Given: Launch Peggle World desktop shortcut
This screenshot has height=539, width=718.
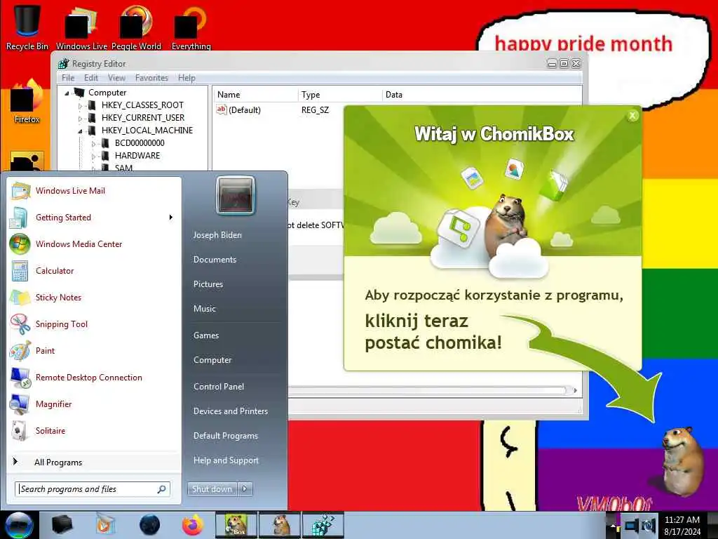Looking at the screenshot, I should [x=136, y=27].
